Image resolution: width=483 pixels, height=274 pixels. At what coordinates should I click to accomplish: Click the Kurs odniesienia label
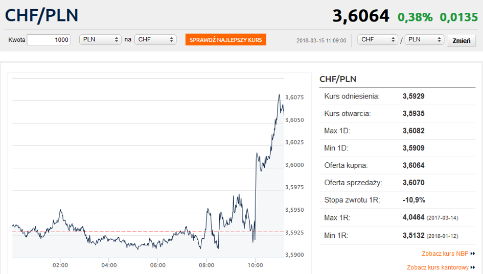coord(352,96)
